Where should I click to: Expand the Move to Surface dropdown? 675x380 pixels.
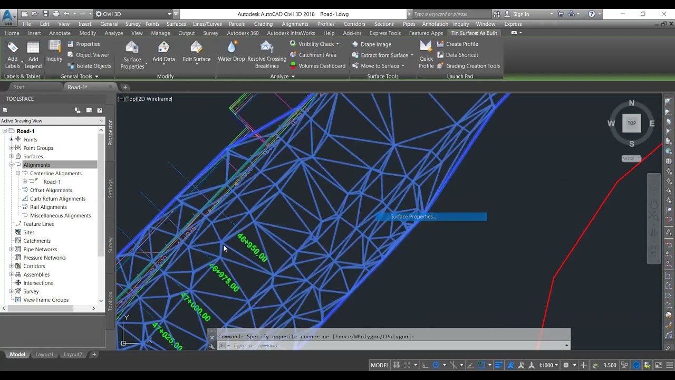(x=403, y=66)
